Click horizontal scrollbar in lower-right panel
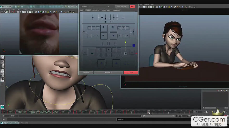This screenshot has width=229, height=128. tap(210, 108)
